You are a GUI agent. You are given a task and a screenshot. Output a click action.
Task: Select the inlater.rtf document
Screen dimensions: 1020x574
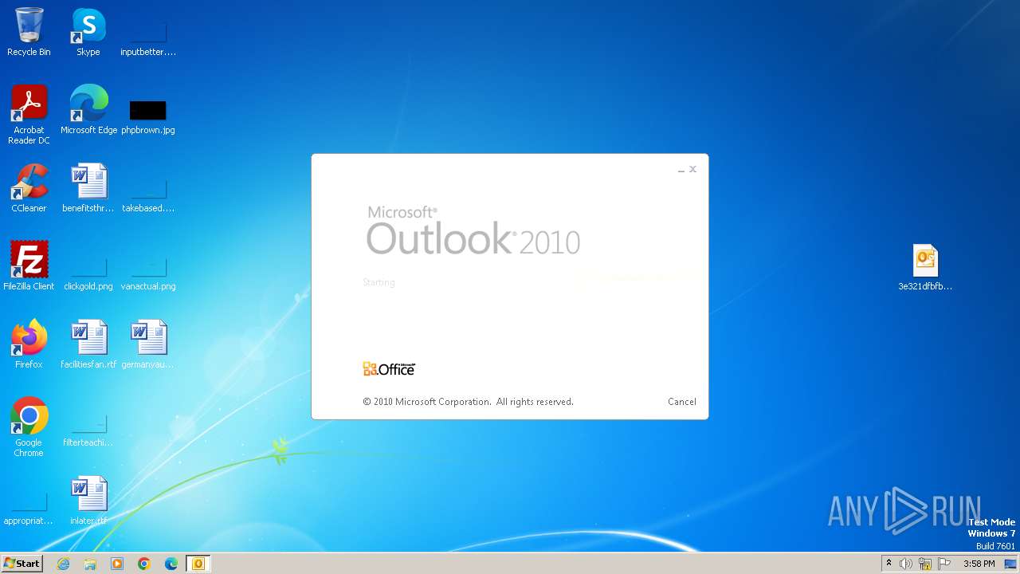(88, 501)
